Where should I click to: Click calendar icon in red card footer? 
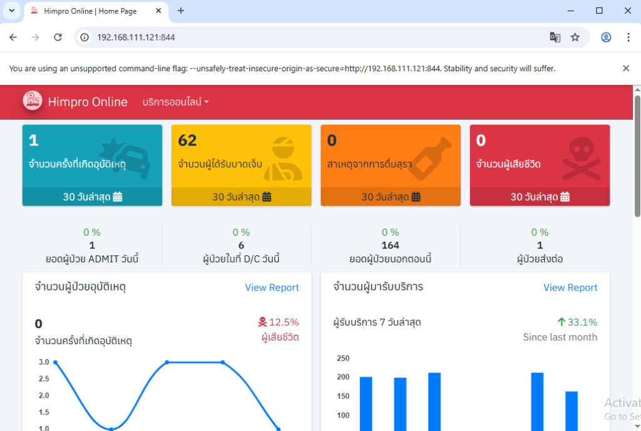tap(565, 197)
